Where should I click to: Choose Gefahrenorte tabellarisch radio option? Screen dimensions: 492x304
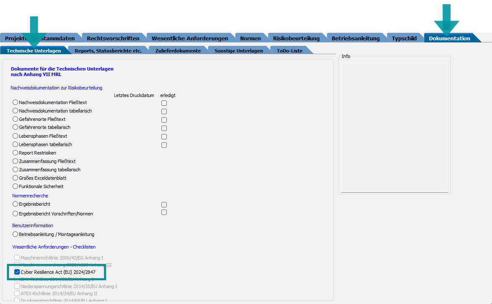pos(16,127)
